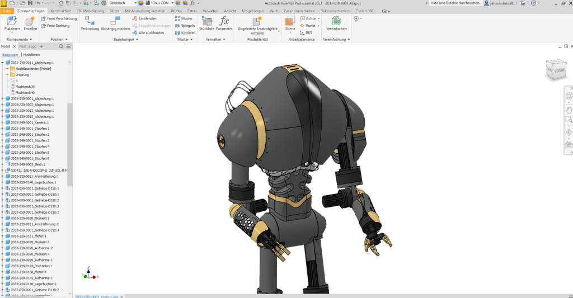The image size is (573, 298).
Task: Click the appearance color wheel icon
Action: click(x=140, y=3)
